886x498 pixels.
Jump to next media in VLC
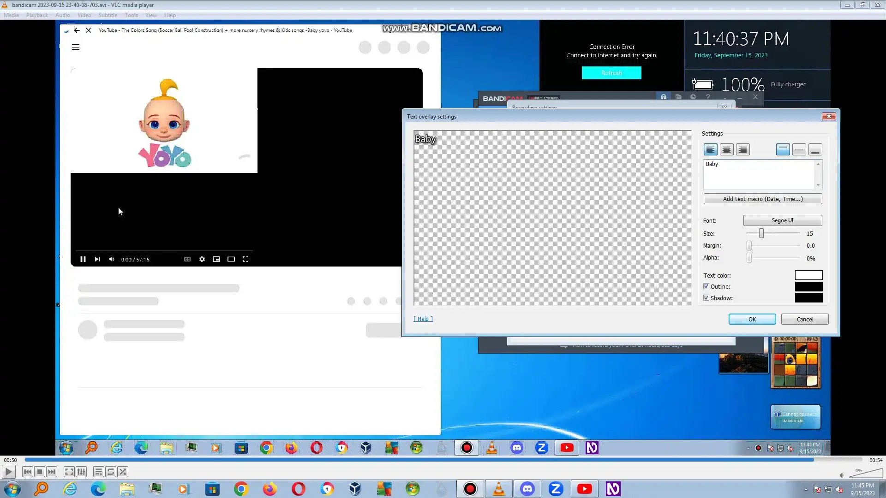coord(52,472)
